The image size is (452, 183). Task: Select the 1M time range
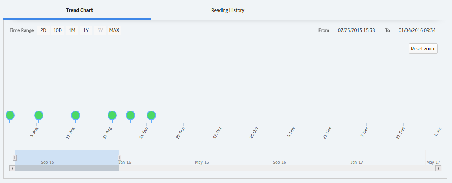coord(72,30)
